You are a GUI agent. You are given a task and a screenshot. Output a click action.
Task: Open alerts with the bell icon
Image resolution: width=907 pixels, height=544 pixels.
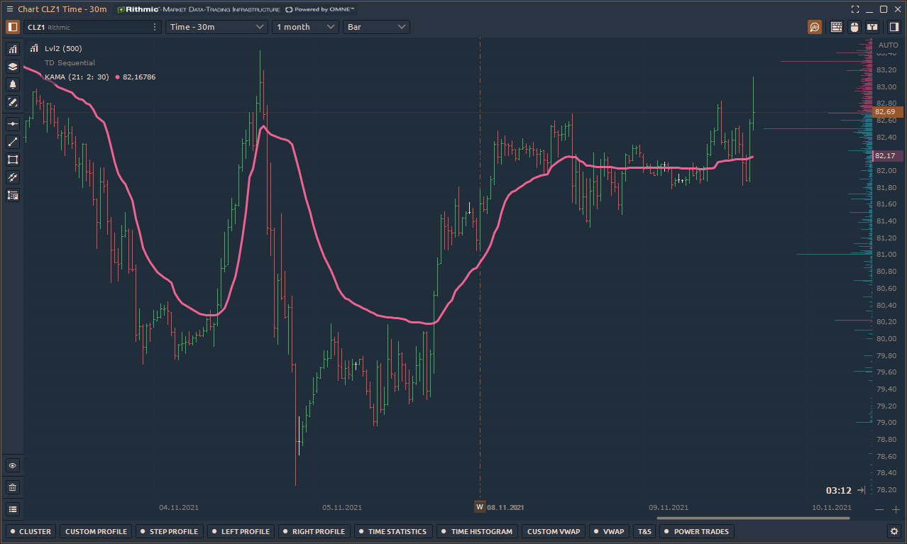tap(13, 84)
